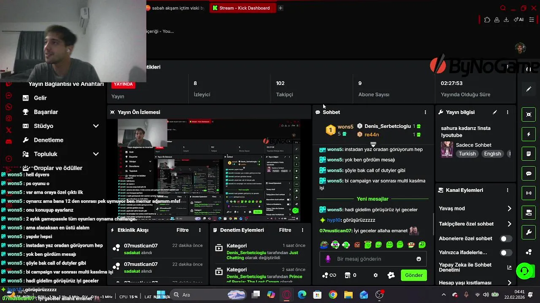The height and width of the screenshot is (303, 540).
Task: Open File Explorer from the taskbar
Action: (348, 295)
